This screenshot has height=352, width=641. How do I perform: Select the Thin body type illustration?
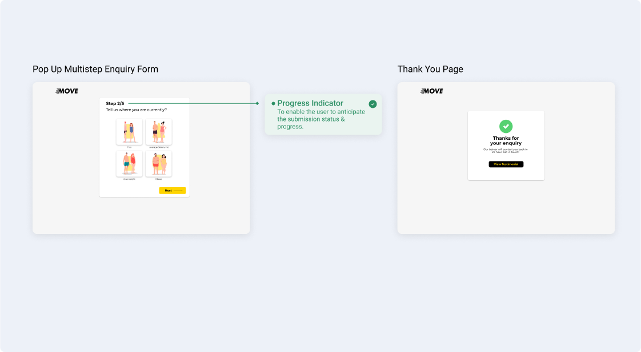(x=129, y=132)
